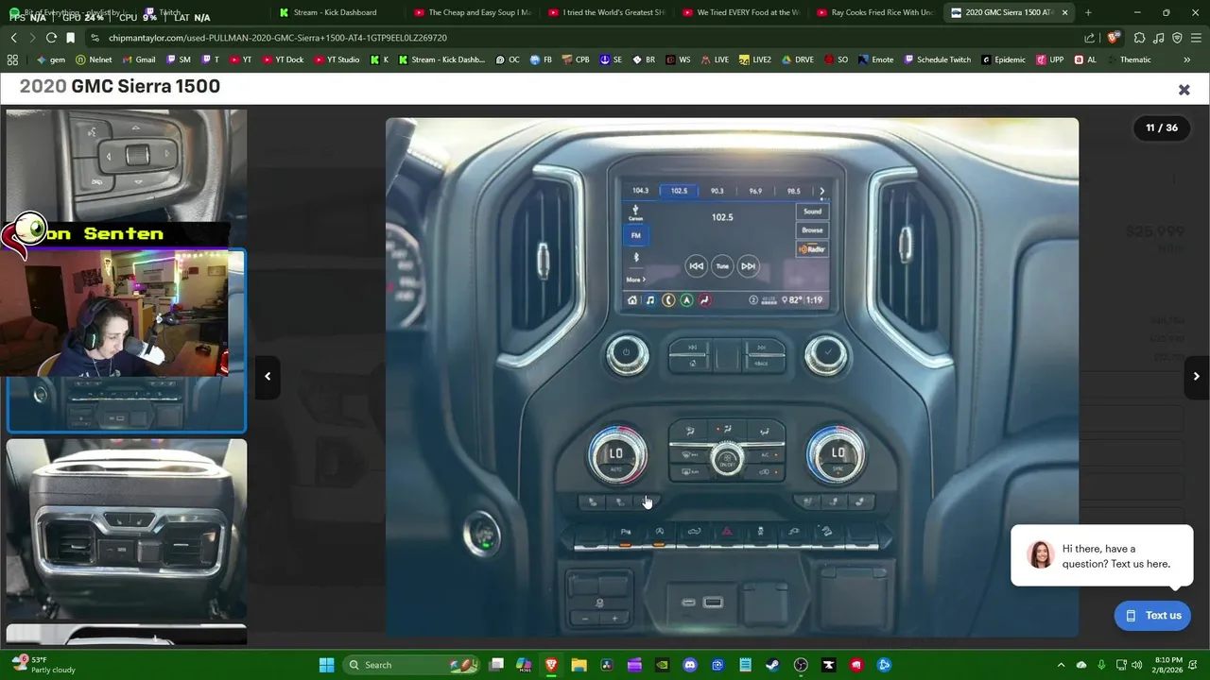Open the YT Studio bookmark
Screen dimensions: 1210x680
pyautogui.click(x=337, y=59)
